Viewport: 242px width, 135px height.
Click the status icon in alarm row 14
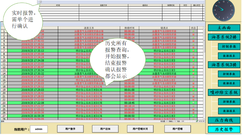click(193, 74)
